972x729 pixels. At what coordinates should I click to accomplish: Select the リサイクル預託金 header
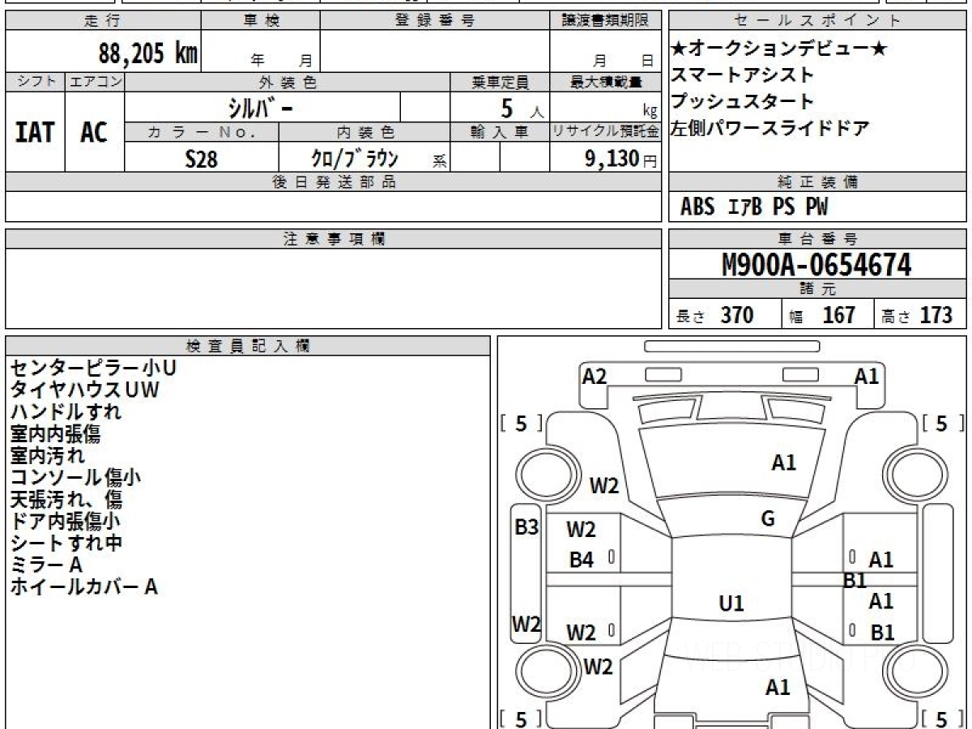606,132
